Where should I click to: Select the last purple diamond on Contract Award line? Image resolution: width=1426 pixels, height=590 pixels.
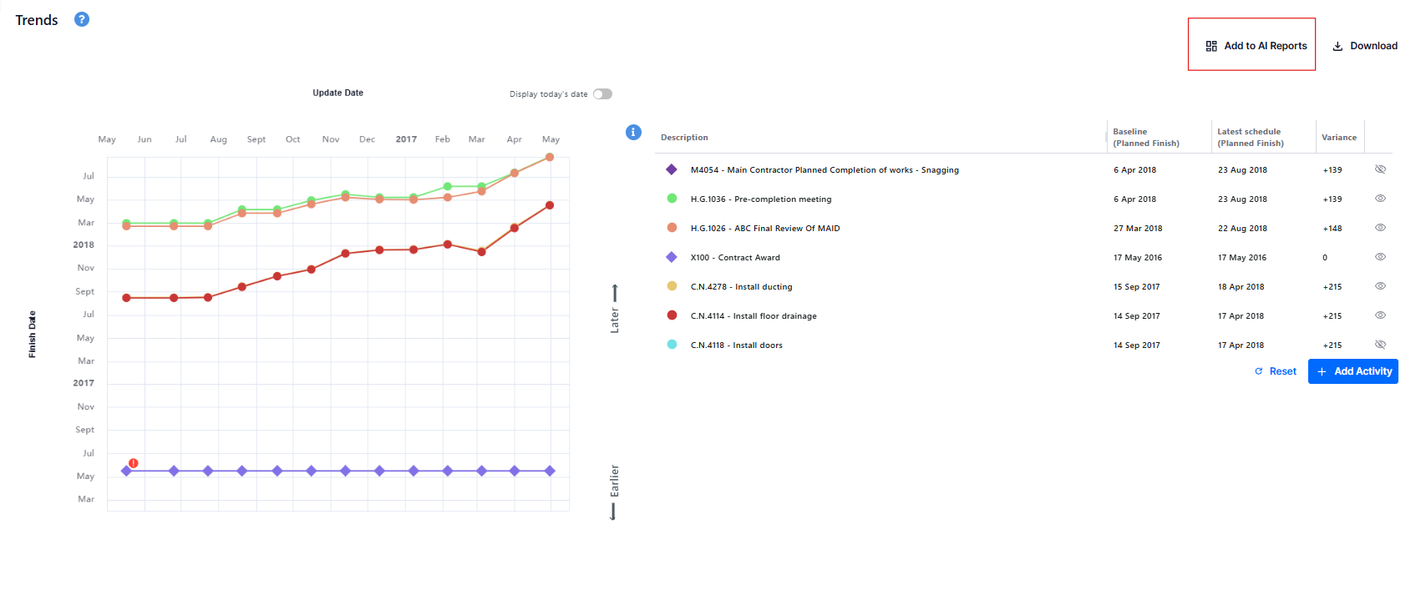coord(550,471)
